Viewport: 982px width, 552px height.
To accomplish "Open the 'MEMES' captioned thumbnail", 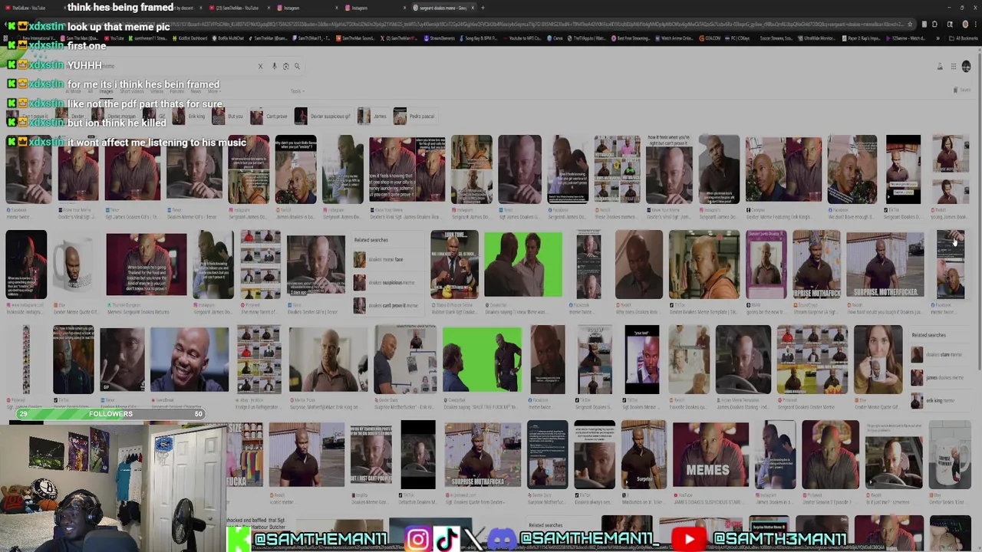I will coord(710,454).
